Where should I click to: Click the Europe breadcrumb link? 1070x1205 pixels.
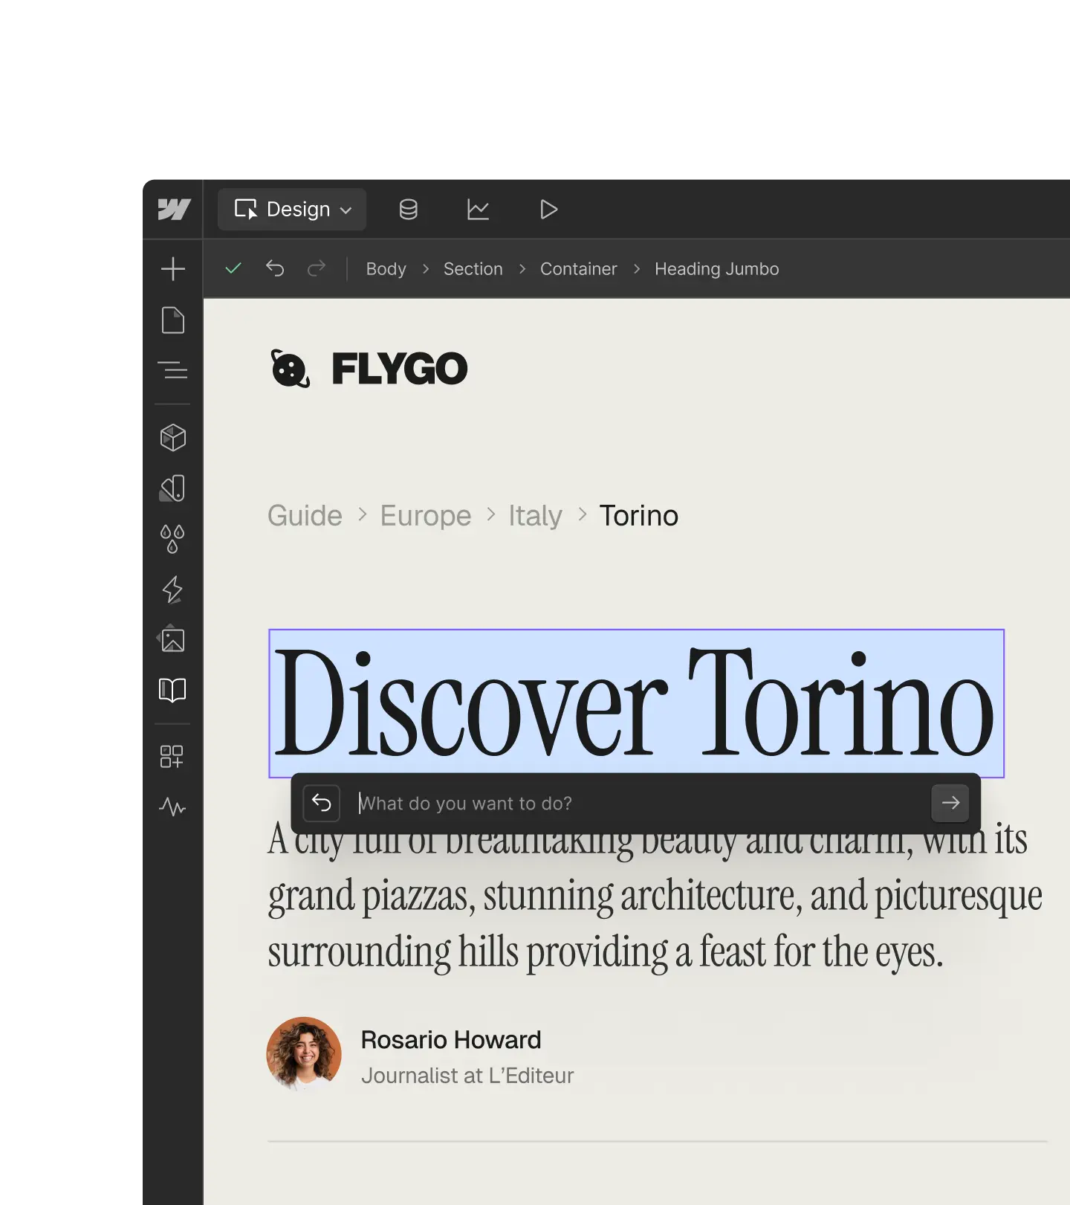point(425,516)
